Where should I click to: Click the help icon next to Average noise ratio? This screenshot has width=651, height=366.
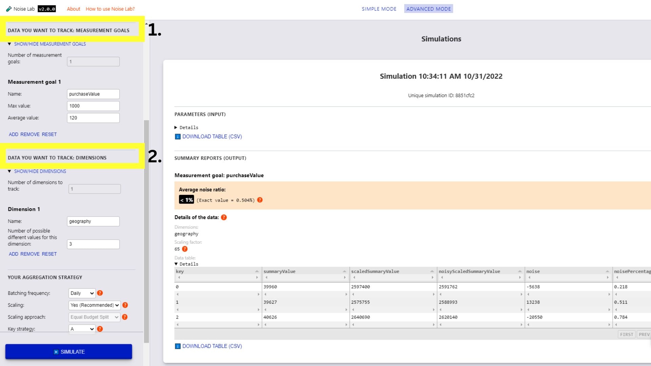click(259, 200)
